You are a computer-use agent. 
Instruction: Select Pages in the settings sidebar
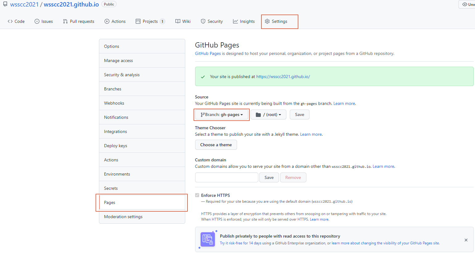(109, 202)
